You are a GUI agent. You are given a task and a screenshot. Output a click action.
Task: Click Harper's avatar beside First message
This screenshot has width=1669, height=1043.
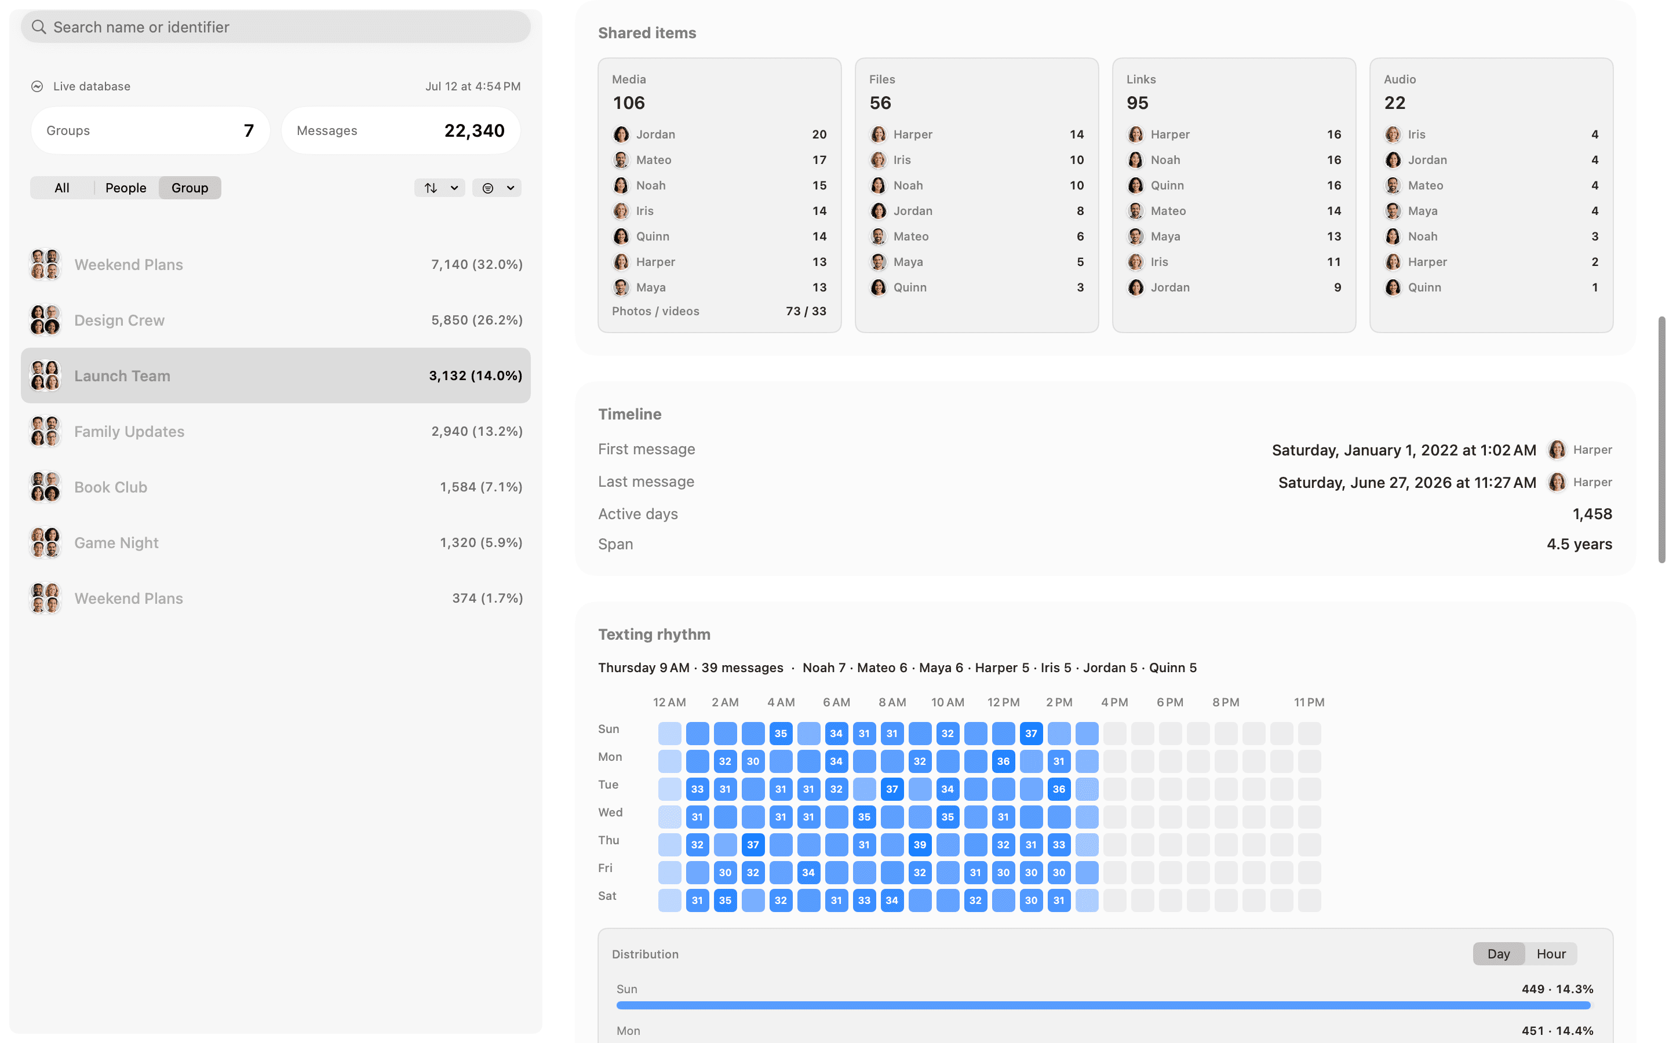1557,450
